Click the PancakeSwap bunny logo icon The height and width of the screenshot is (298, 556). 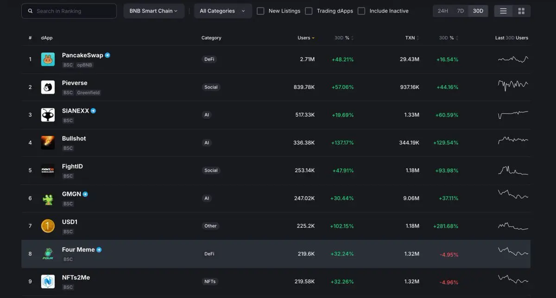(x=48, y=59)
